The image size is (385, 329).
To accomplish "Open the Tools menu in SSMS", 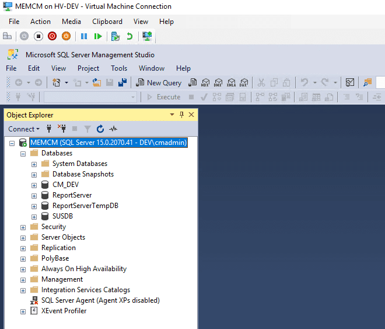I will pos(119,68).
